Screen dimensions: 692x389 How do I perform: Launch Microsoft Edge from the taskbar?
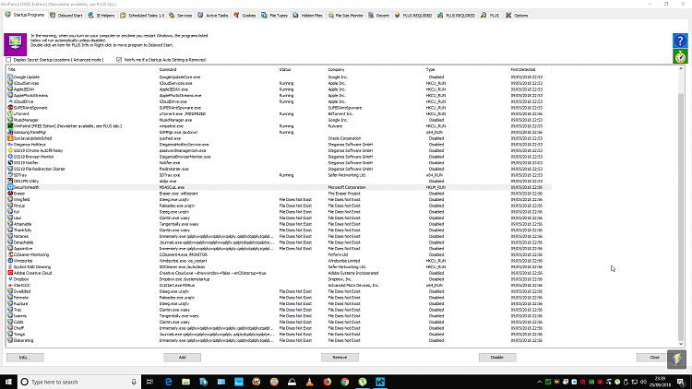pos(168,382)
